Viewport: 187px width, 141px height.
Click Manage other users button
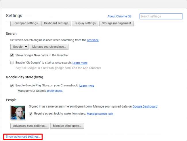pos(67,126)
